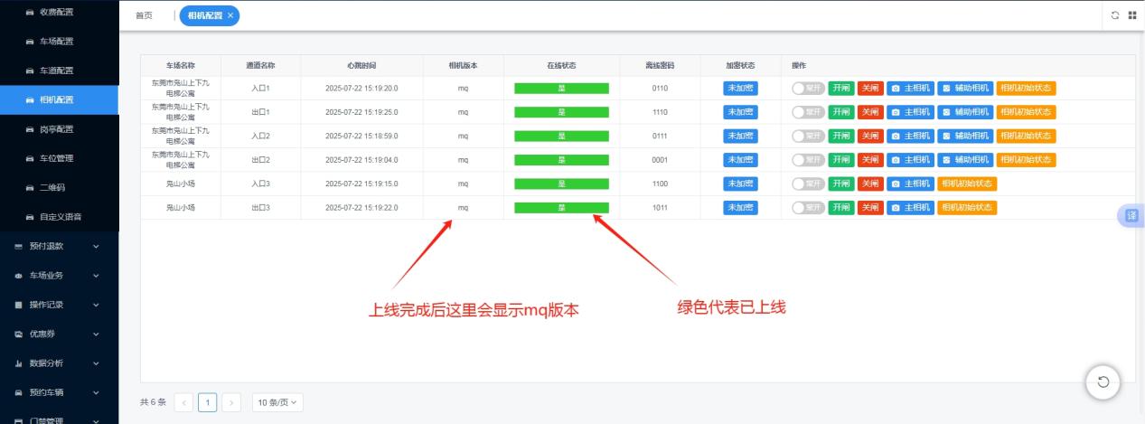Expand the 预约车辆 sidebar menu
The height and width of the screenshot is (424, 1145).
point(59,392)
